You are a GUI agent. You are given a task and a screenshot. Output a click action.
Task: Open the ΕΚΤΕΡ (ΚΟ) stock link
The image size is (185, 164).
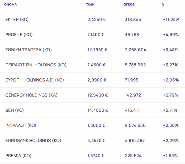pos(17,19)
